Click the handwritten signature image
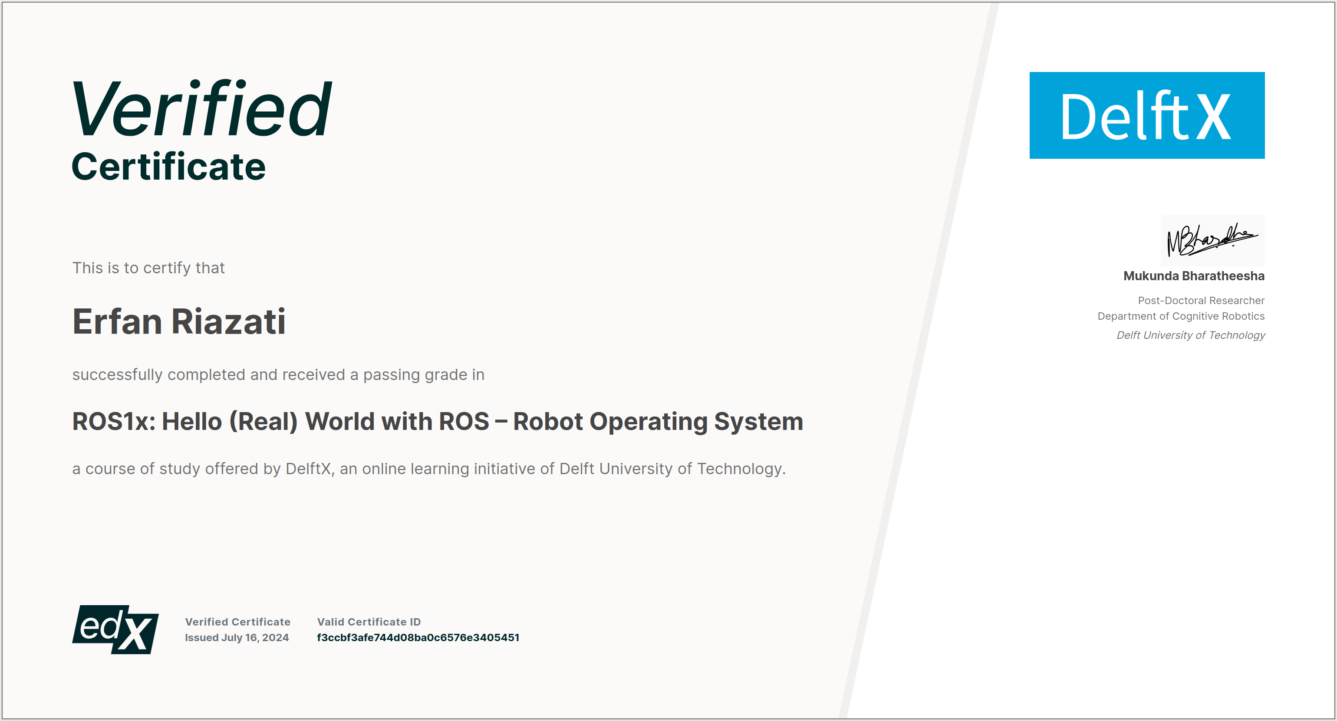1337x721 pixels. tap(1212, 240)
